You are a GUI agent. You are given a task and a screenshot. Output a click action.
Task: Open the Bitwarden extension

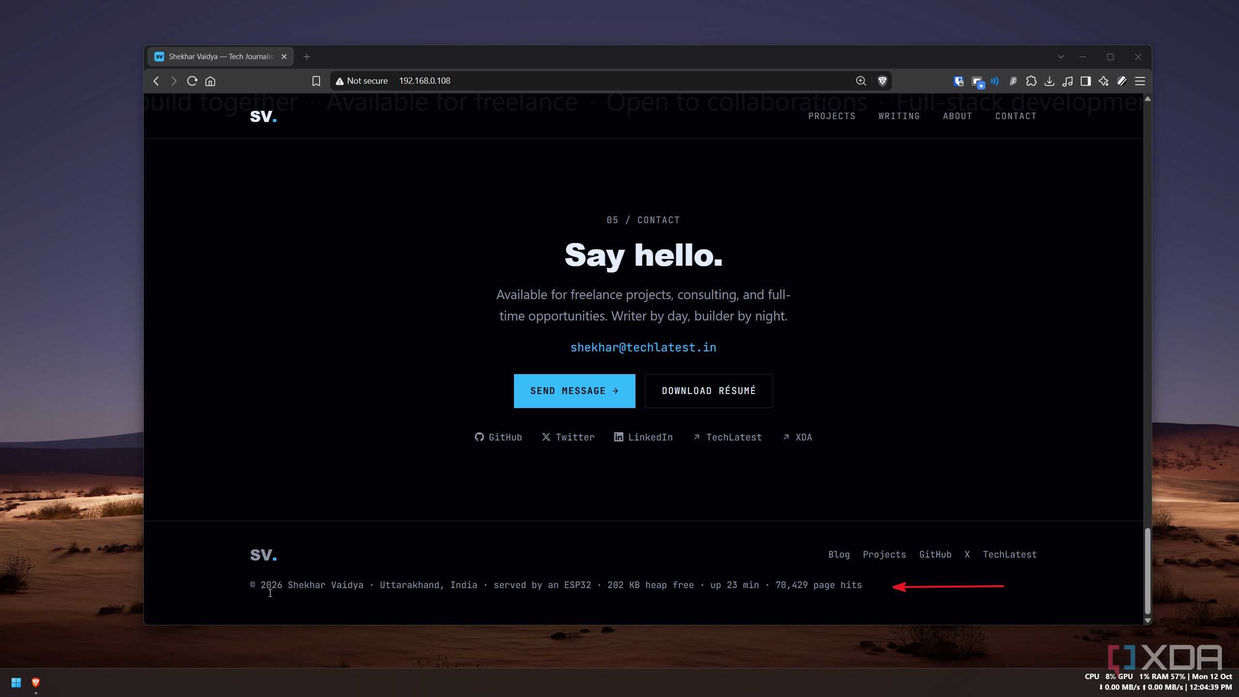click(x=958, y=81)
